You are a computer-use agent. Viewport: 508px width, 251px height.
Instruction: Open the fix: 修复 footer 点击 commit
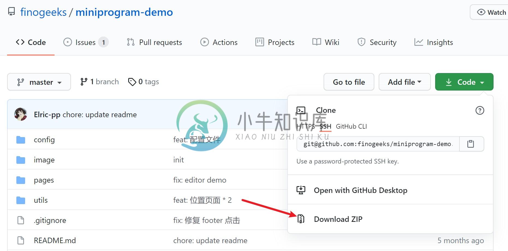pyautogui.click(x=207, y=220)
